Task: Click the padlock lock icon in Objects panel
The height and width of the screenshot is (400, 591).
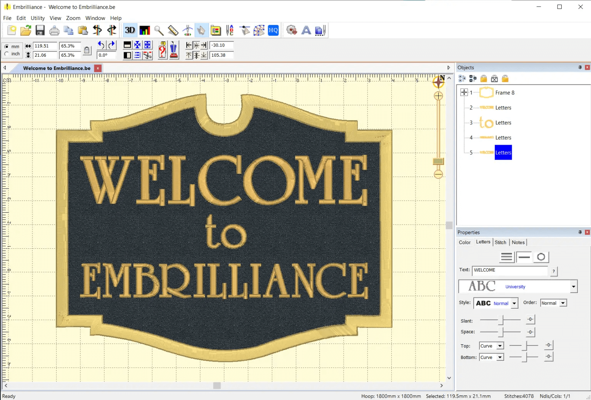Action: coord(483,78)
